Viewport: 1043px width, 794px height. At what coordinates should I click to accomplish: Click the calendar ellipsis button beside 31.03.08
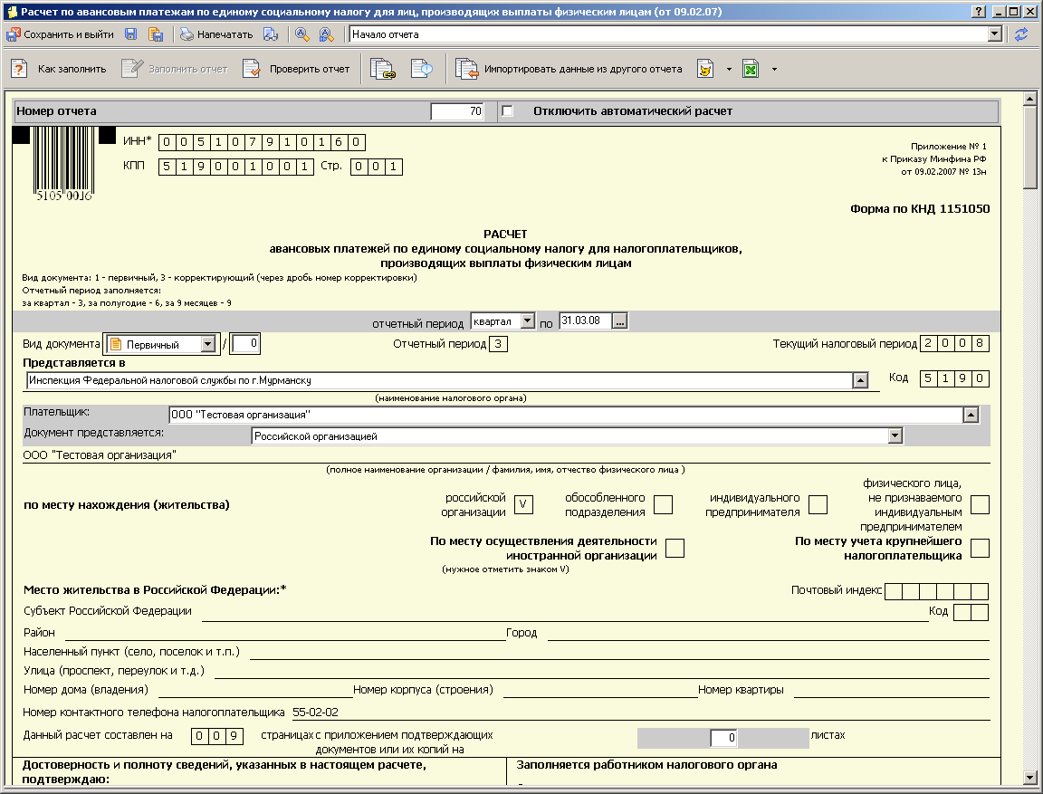coord(620,321)
